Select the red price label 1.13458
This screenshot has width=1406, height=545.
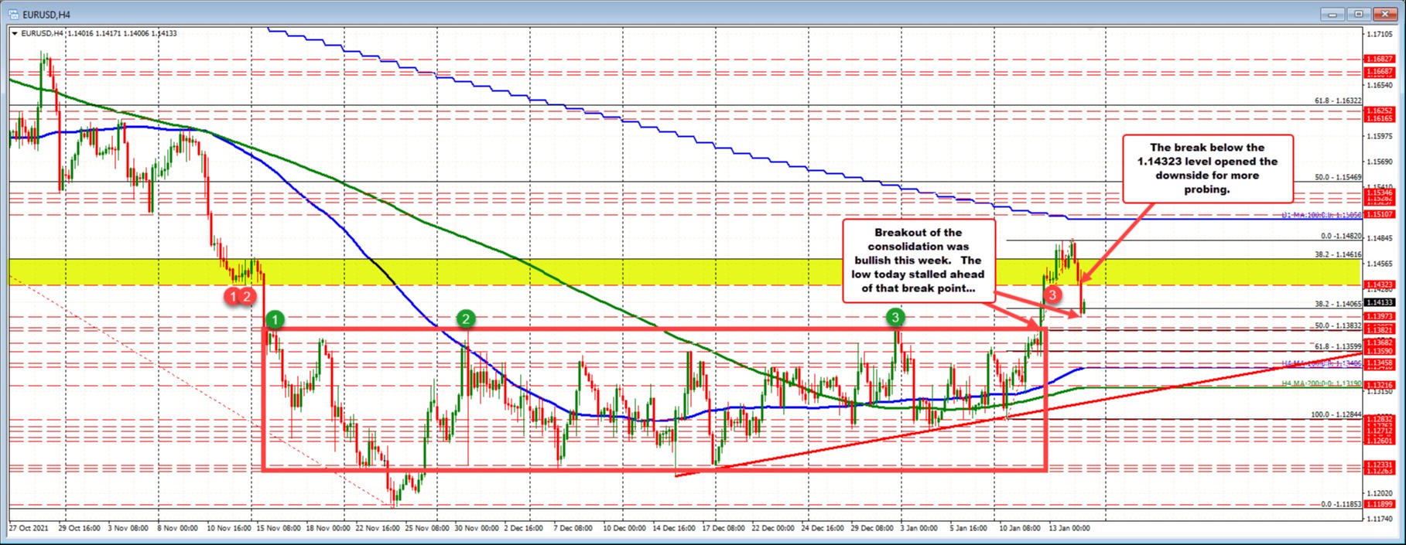tap(1379, 362)
